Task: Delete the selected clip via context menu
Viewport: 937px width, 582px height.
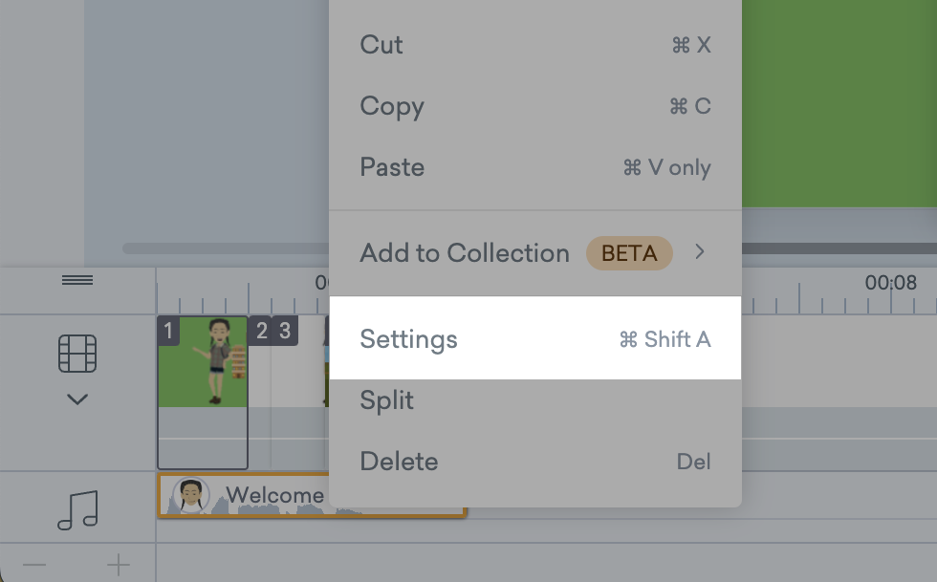Action: 399,461
